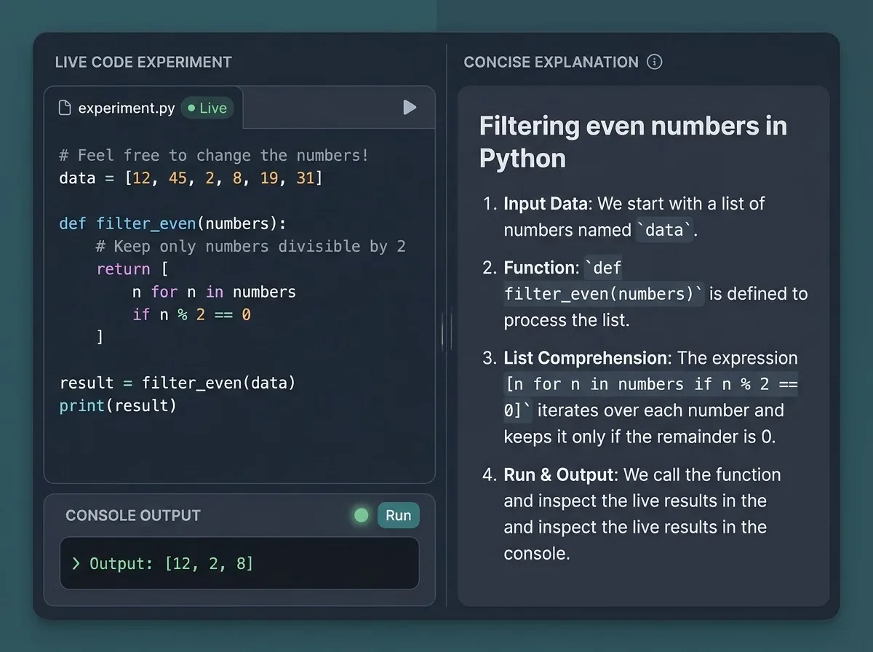Click the "CONCISE EXPLANATION" panel title
Image resolution: width=873 pixels, height=652 pixels.
pos(551,63)
